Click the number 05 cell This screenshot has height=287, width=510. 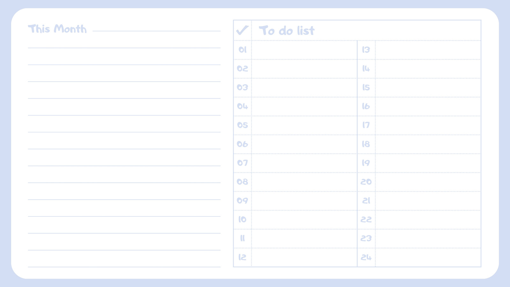coord(243,125)
